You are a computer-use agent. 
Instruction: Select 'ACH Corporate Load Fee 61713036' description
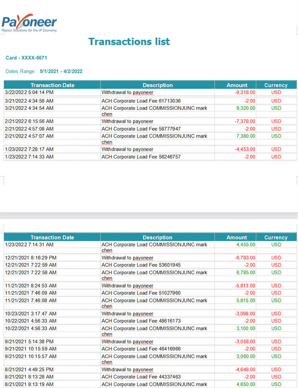point(141,101)
